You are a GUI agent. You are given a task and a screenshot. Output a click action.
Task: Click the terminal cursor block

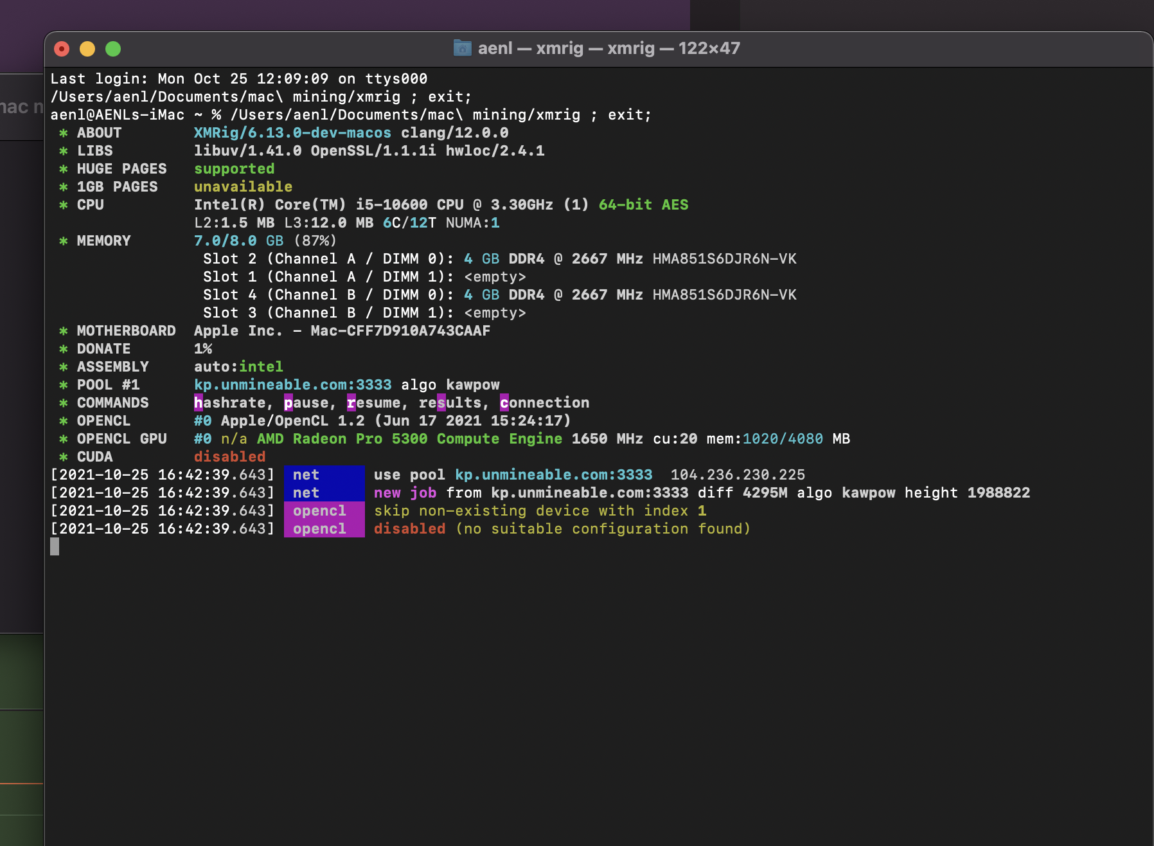[x=55, y=546]
